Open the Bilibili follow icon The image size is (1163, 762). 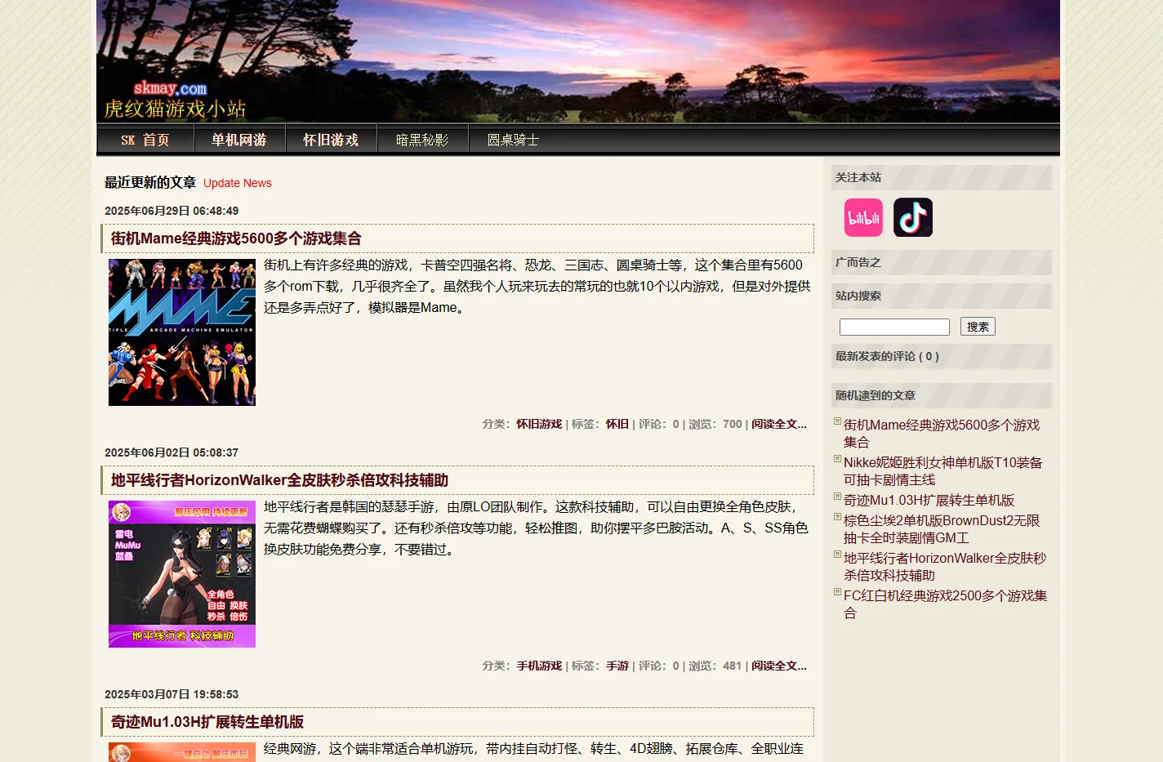pyautogui.click(x=863, y=217)
